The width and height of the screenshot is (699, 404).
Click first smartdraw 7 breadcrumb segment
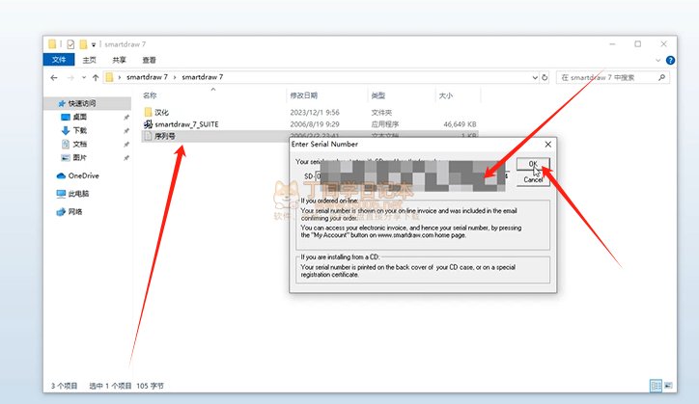pyautogui.click(x=147, y=77)
